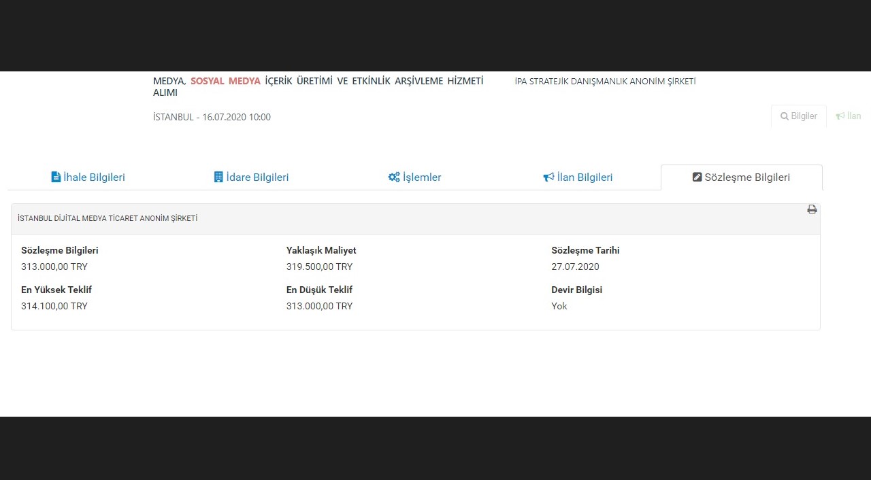Select the İşlemler tab
871x480 pixels.
tap(422, 177)
